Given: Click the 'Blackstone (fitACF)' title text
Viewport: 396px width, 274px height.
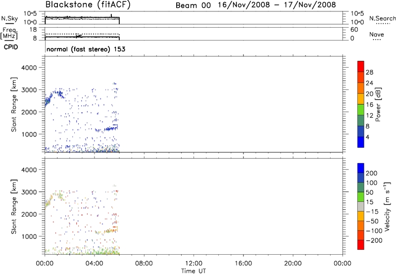Looking at the screenshot, I should (88, 5).
